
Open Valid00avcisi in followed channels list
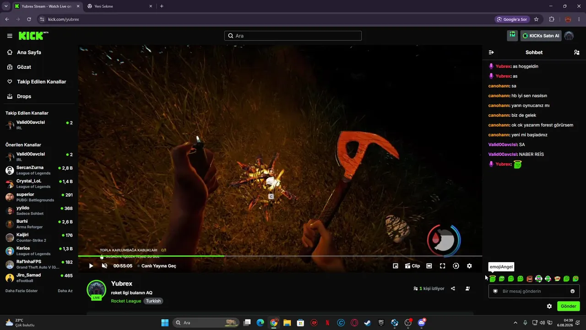[39, 125]
